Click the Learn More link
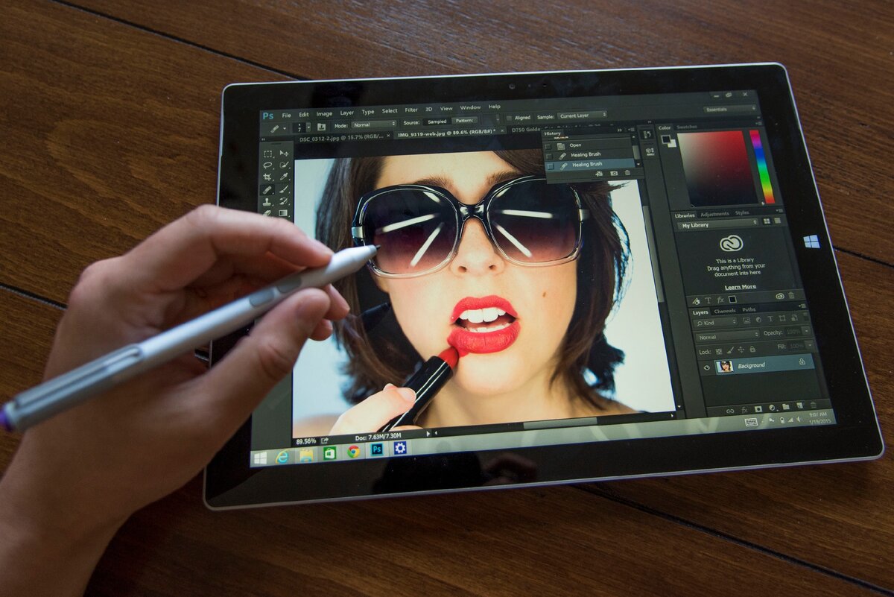Image resolution: width=894 pixels, height=597 pixels. (740, 287)
